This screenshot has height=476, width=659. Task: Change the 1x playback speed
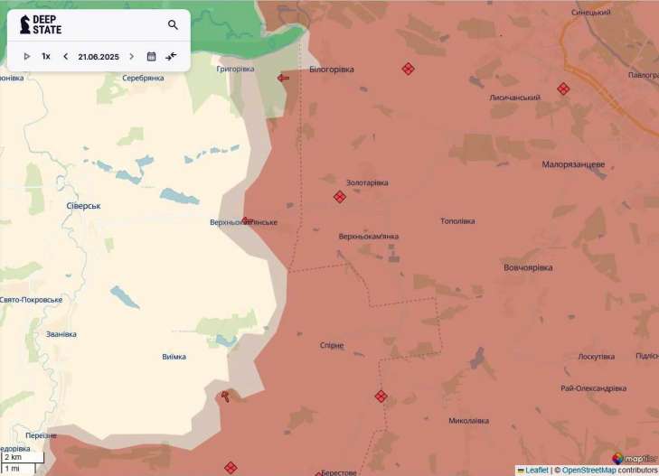pyautogui.click(x=46, y=56)
